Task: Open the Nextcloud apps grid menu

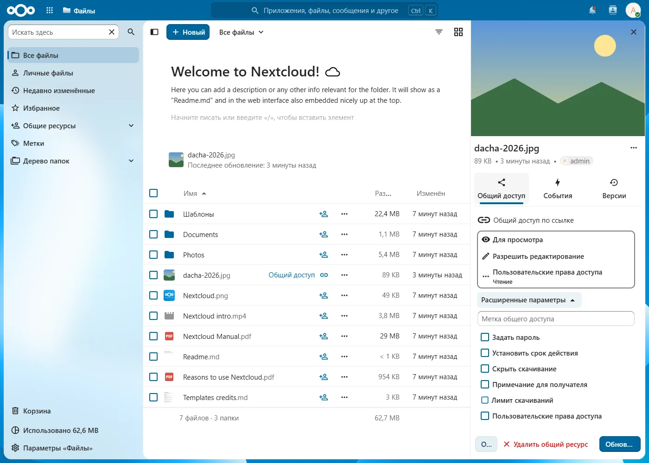Action: [50, 10]
